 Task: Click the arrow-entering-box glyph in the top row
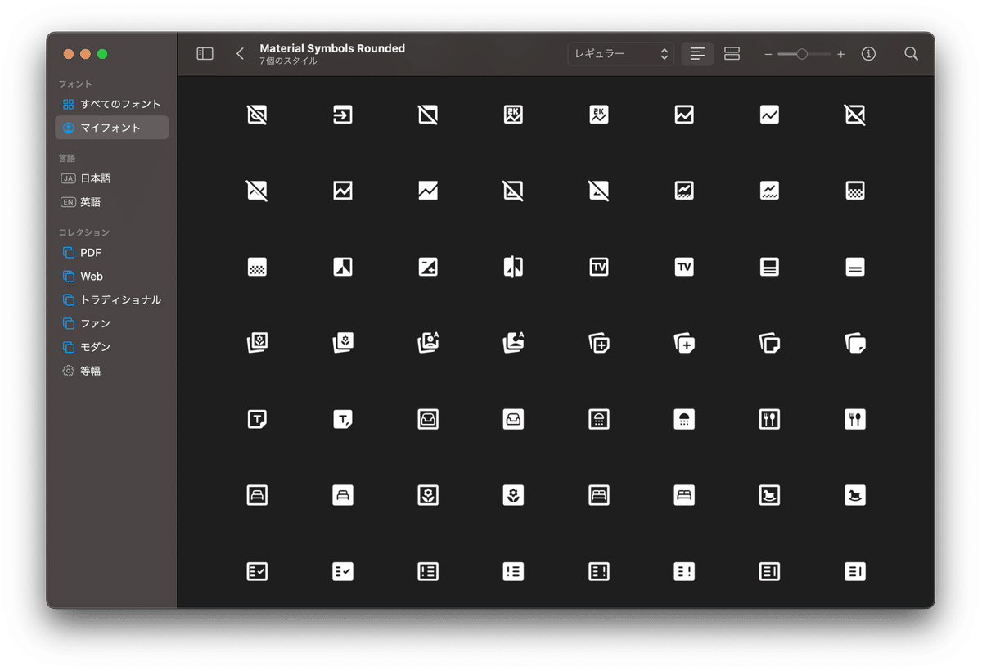click(x=343, y=115)
